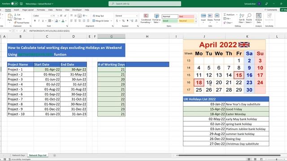This screenshot has width=287, height=161.
Task: Select 18-Apr-22 holiday date cell
Action: point(204,114)
